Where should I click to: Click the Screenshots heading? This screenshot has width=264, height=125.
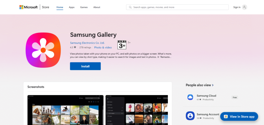pyautogui.click(x=36, y=87)
